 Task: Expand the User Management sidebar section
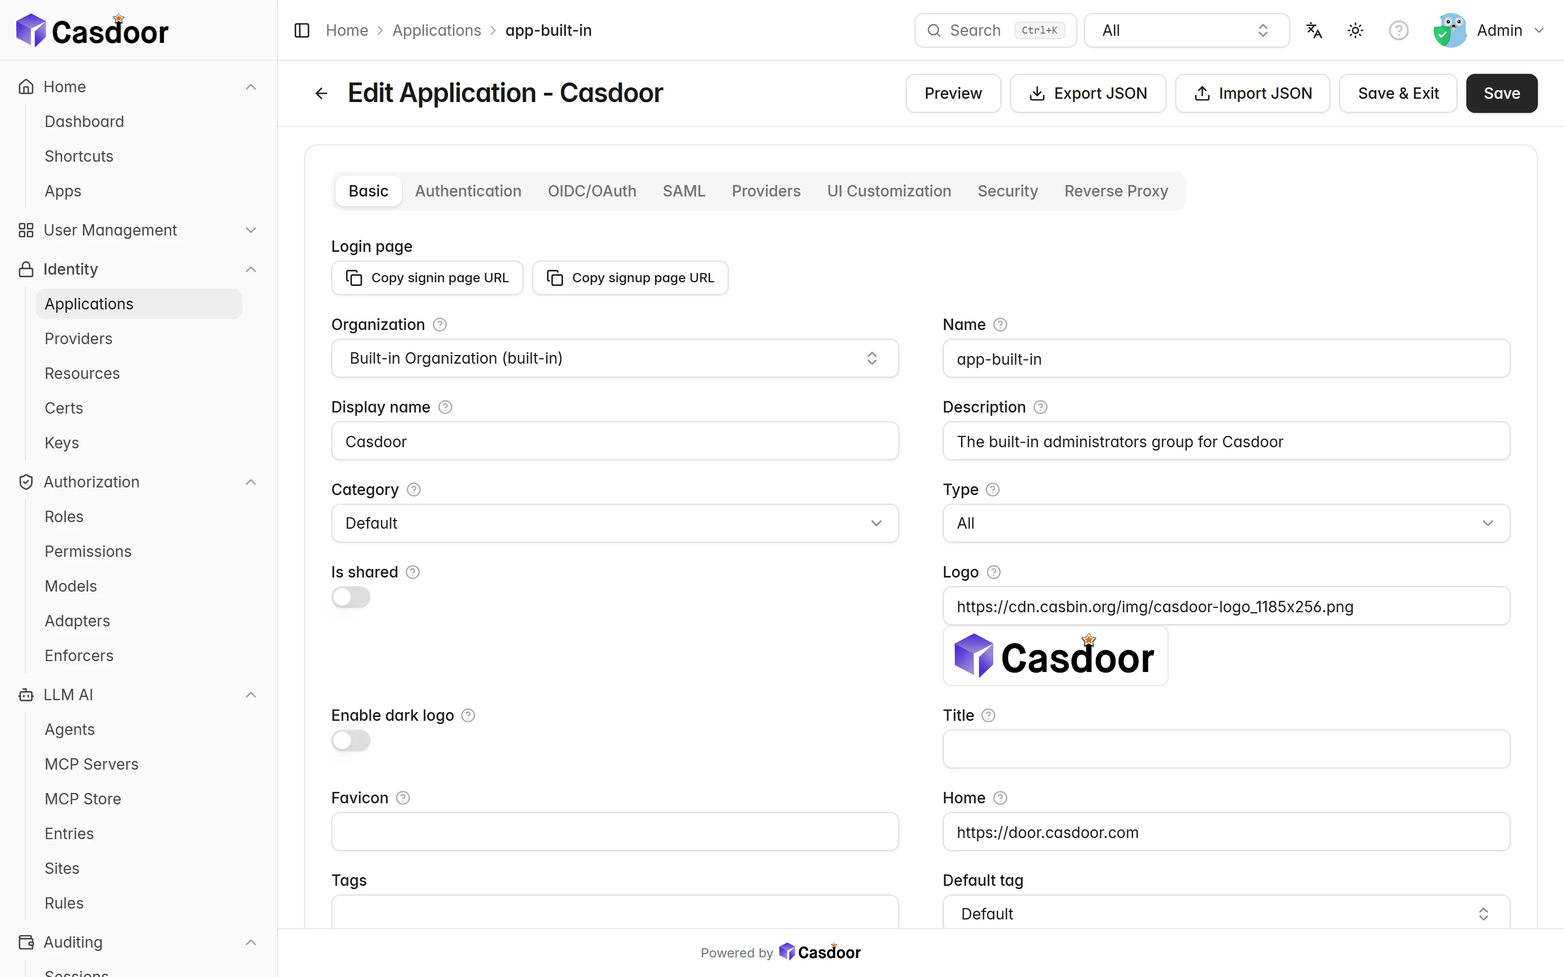click(x=138, y=230)
